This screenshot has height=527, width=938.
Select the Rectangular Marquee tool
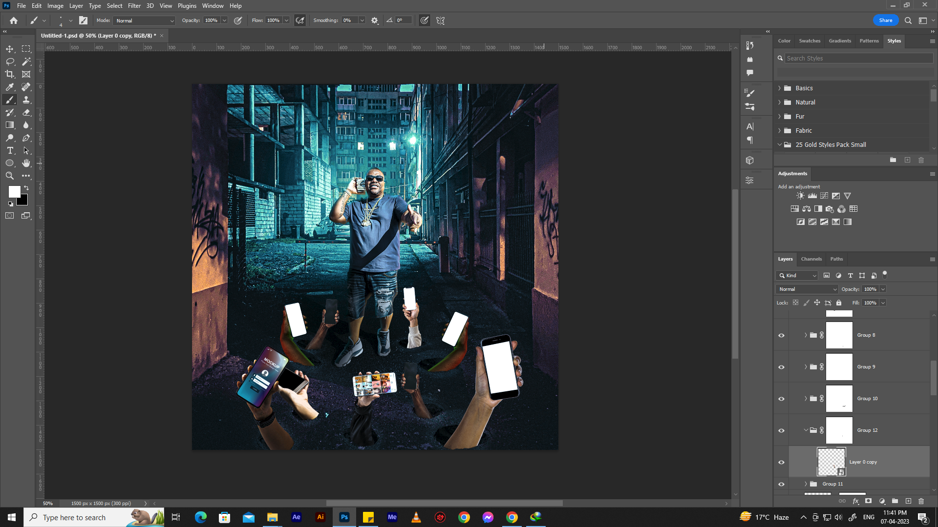26,49
